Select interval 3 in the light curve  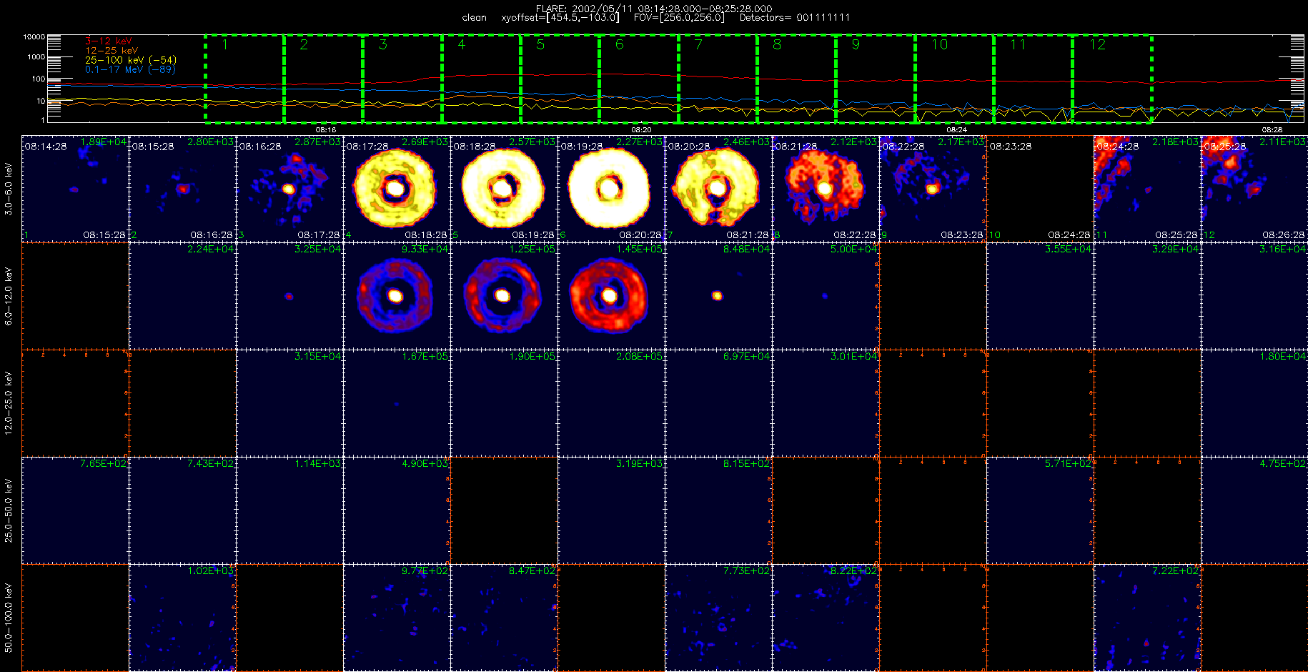point(402,79)
